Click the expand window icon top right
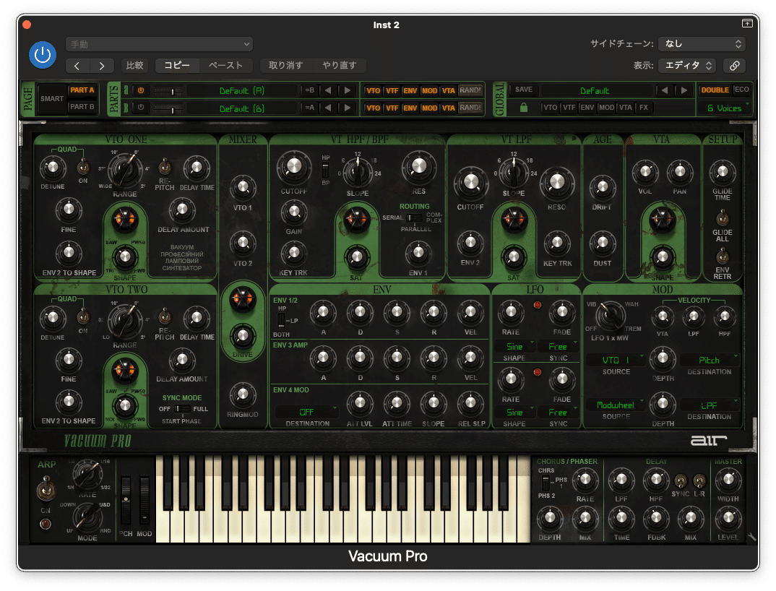Viewport: 776px width, 591px height. coord(747,23)
